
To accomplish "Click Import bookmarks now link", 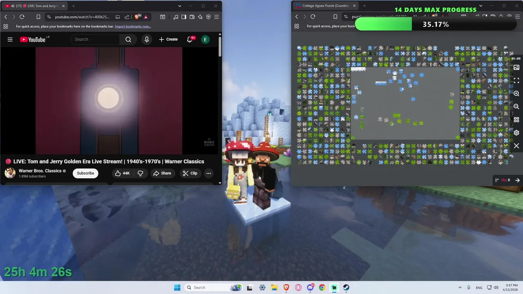I will click(x=133, y=26).
